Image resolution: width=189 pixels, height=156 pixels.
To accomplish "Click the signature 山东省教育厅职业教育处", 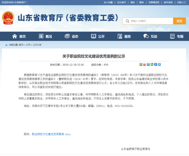I will [136, 149].
